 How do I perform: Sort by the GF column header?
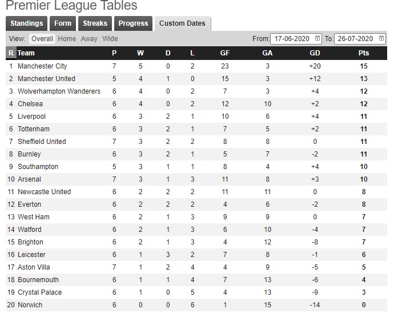[225, 53]
